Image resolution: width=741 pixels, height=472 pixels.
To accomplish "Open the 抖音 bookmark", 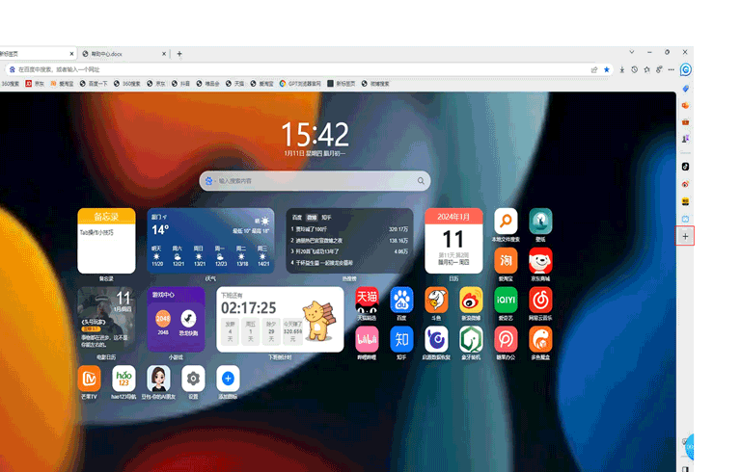I will click(x=180, y=84).
